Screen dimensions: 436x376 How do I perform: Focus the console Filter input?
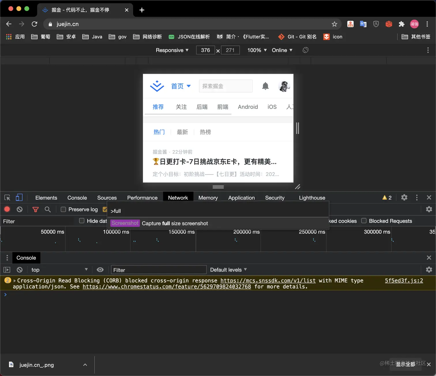(159, 270)
